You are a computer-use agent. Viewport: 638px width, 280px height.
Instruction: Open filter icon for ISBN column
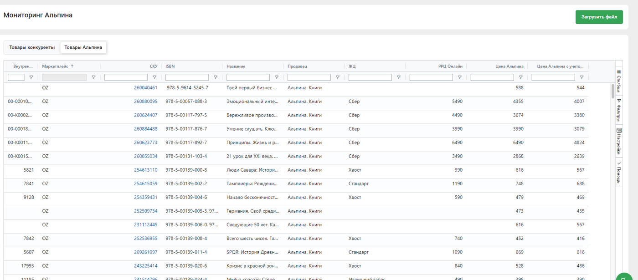(216, 77)
